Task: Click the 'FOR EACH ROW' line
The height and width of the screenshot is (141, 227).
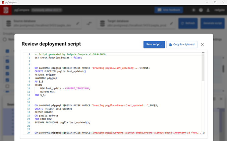Action: pos(43,119)
